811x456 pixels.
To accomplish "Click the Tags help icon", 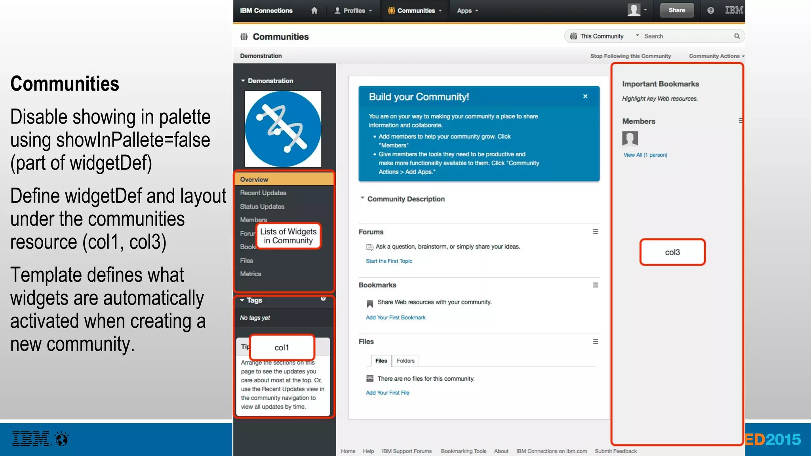I will (323, 298).
